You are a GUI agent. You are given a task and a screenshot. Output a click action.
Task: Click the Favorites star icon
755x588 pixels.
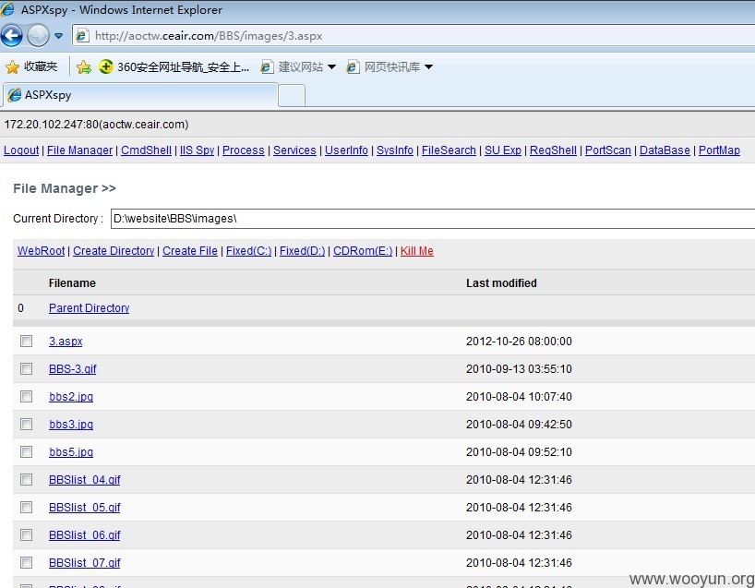pyautogui.click(x=13, y=67)
